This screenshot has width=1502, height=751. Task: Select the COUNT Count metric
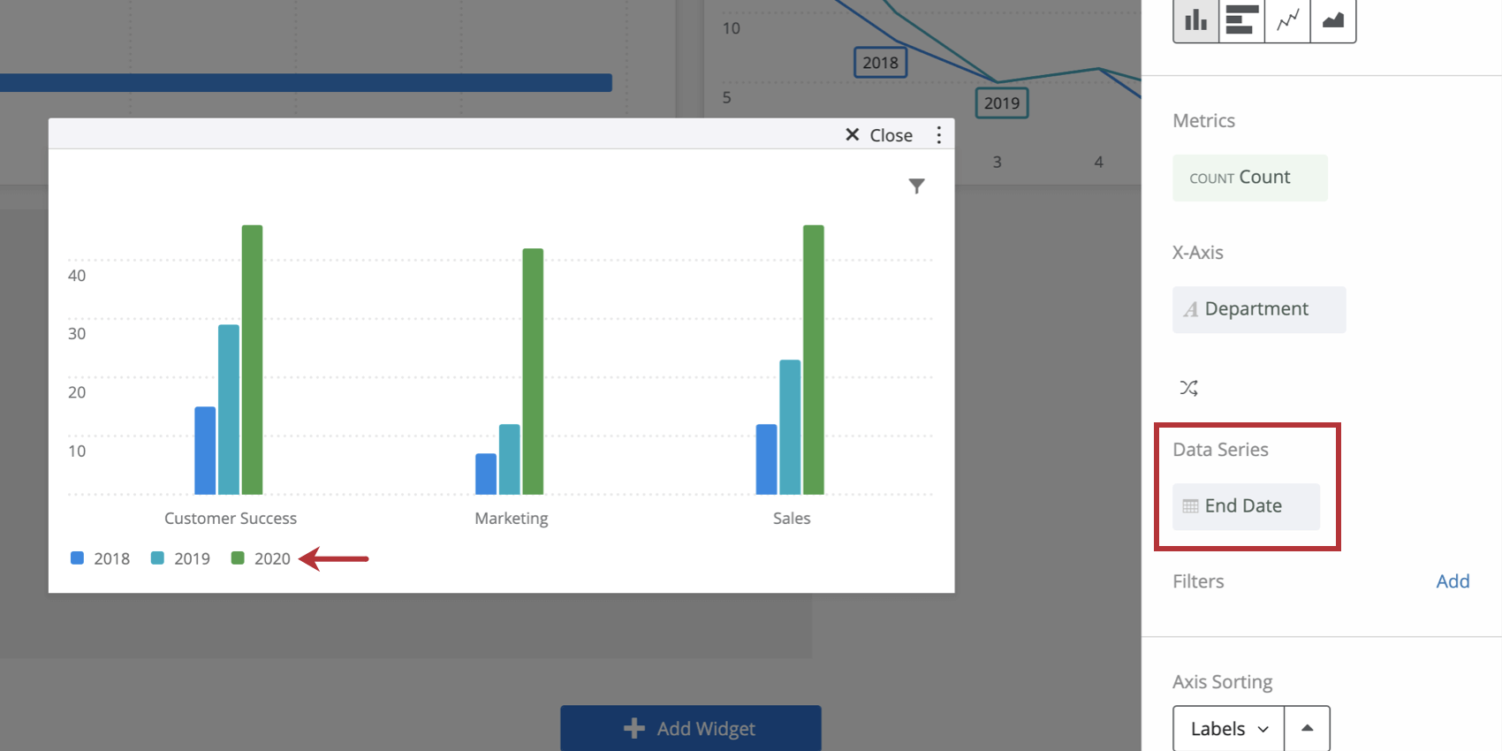coord(1249,178)
